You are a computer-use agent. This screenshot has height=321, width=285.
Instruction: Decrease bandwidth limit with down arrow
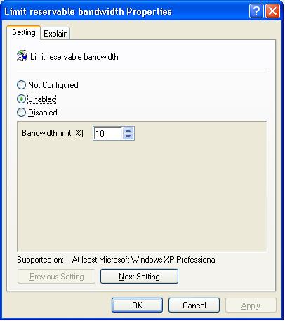click(128, 137)
